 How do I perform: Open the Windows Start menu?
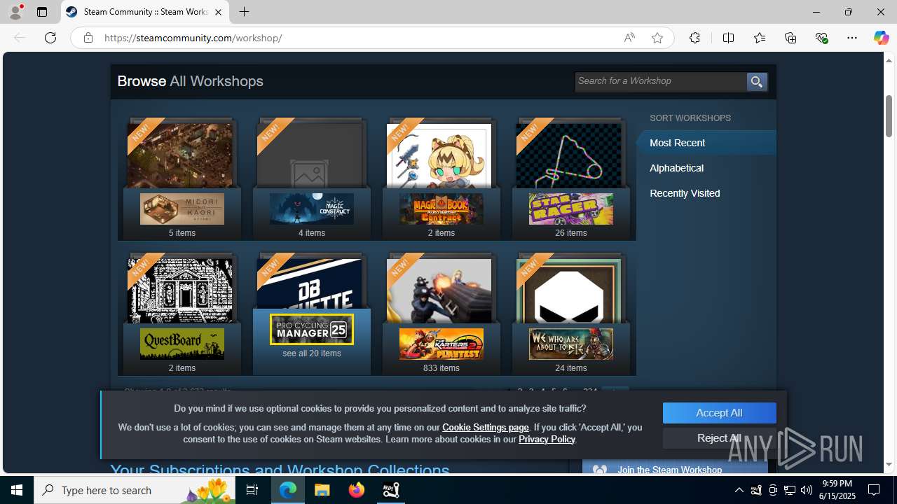[x=17, y=490]
